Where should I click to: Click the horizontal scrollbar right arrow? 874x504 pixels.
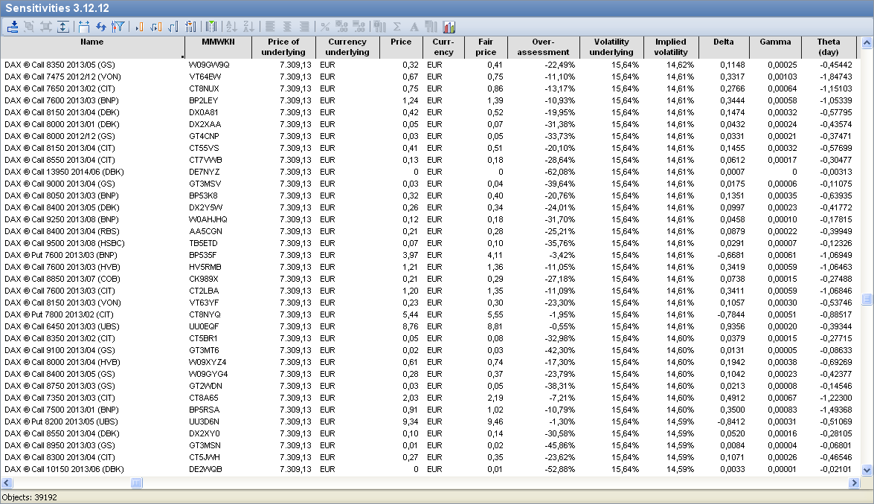pos(854,483)
